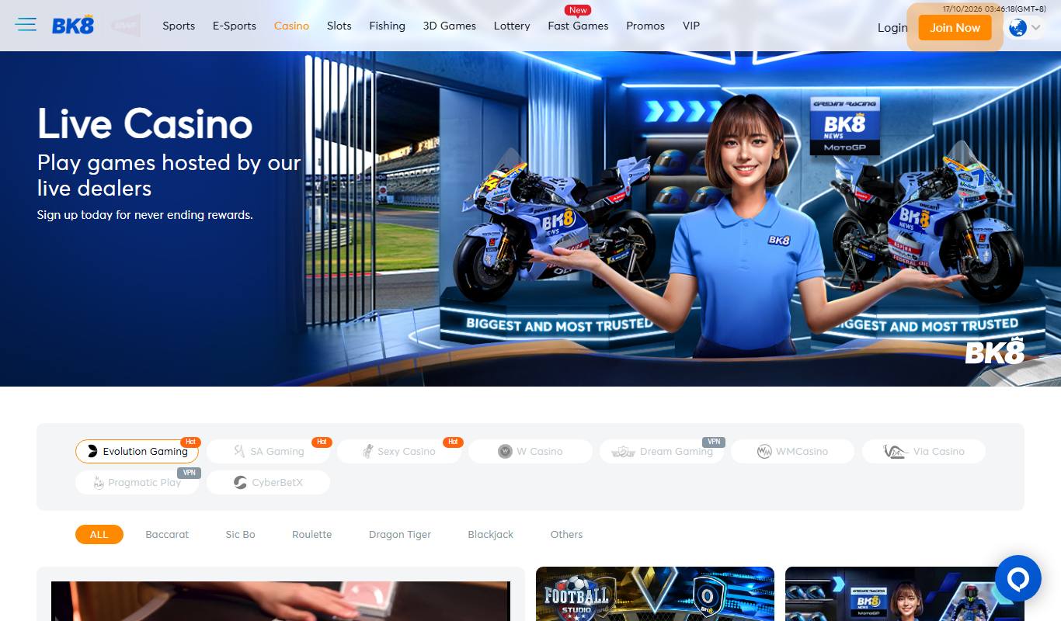Screen dimensions: 1061x621
Task: Go to 3D Games
Action: coord(450,26)
